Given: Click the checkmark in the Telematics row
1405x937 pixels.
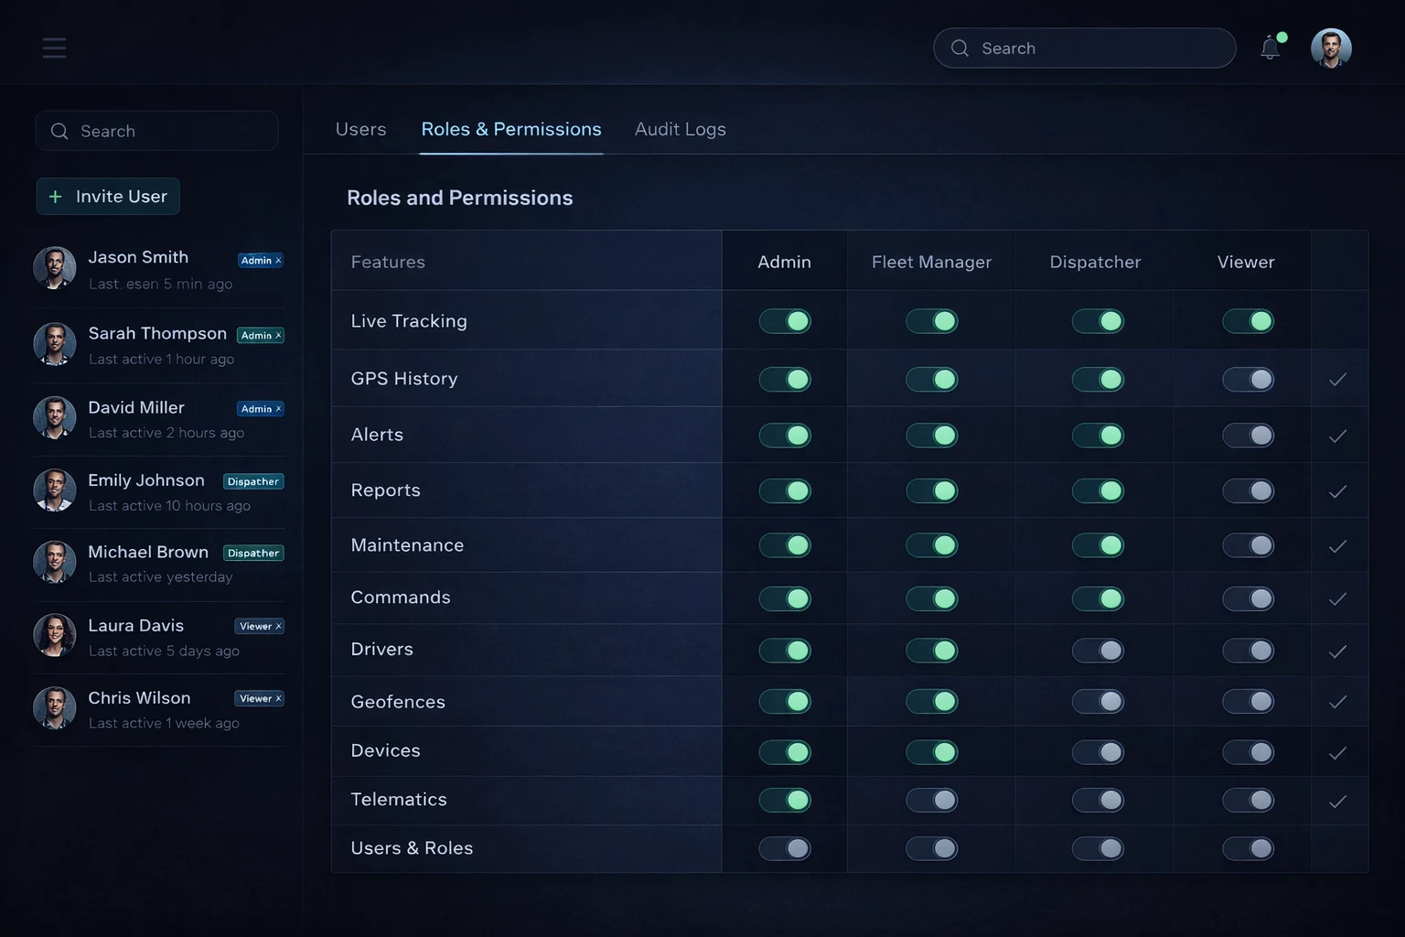Looking at the screenshot, I should coord(1337,802).
